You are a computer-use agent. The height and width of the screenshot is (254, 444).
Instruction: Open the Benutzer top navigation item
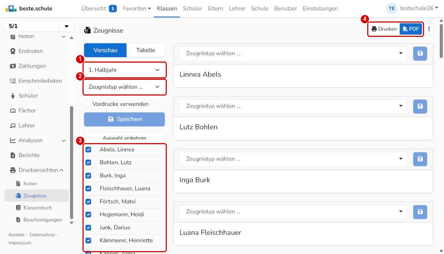coord(285,8)
